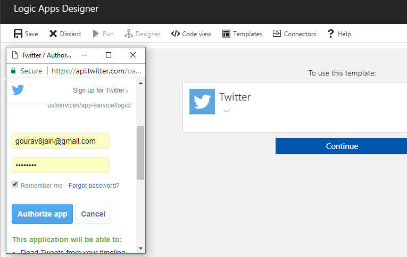Click the Twitter connector tile icon
Image resolution: width=407 pixels, height=257 pixels.
coord(202,102)
